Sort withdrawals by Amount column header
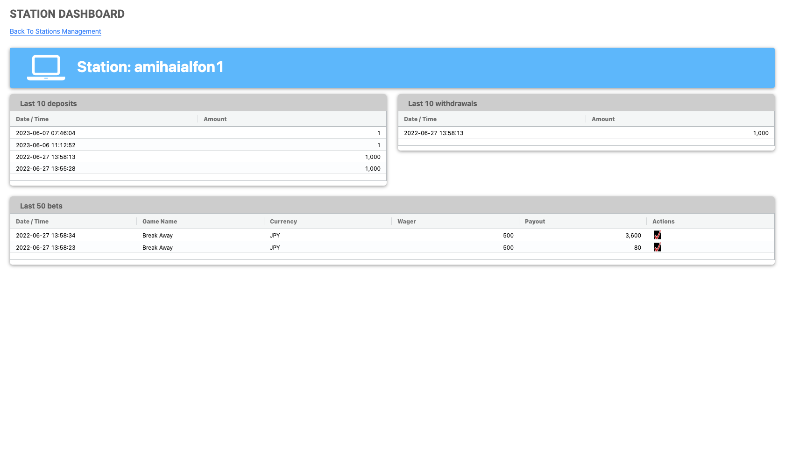The image size is (785, 468). coord(603,119)
